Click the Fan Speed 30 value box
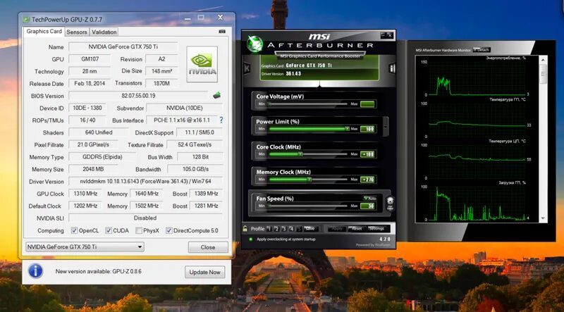Screen dimensions: 564x312 pyautogui.click(x=367, y=206)
